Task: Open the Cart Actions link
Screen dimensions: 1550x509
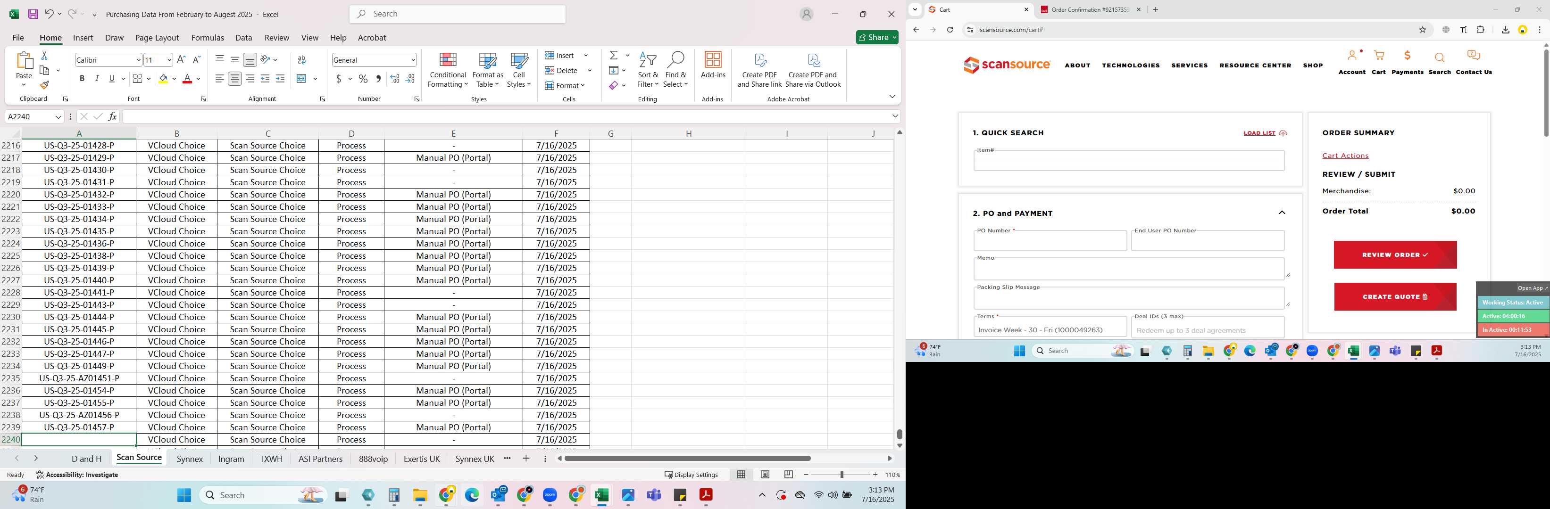Action: (1345, 156)
